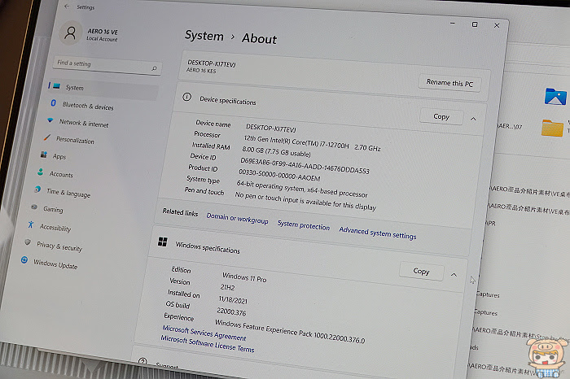Open the yellow folder icon on the desktop

coord(552,129)
